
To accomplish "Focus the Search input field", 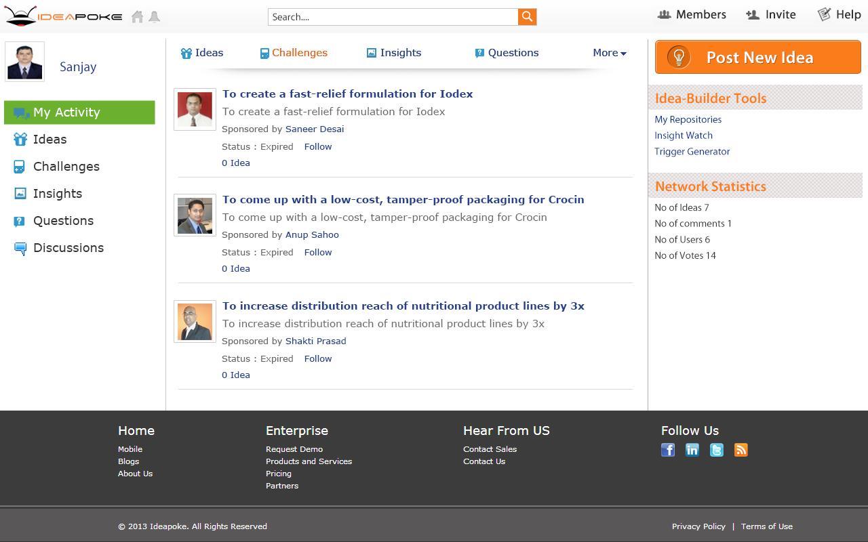I will pyautogui.click(x=393, y=17).
